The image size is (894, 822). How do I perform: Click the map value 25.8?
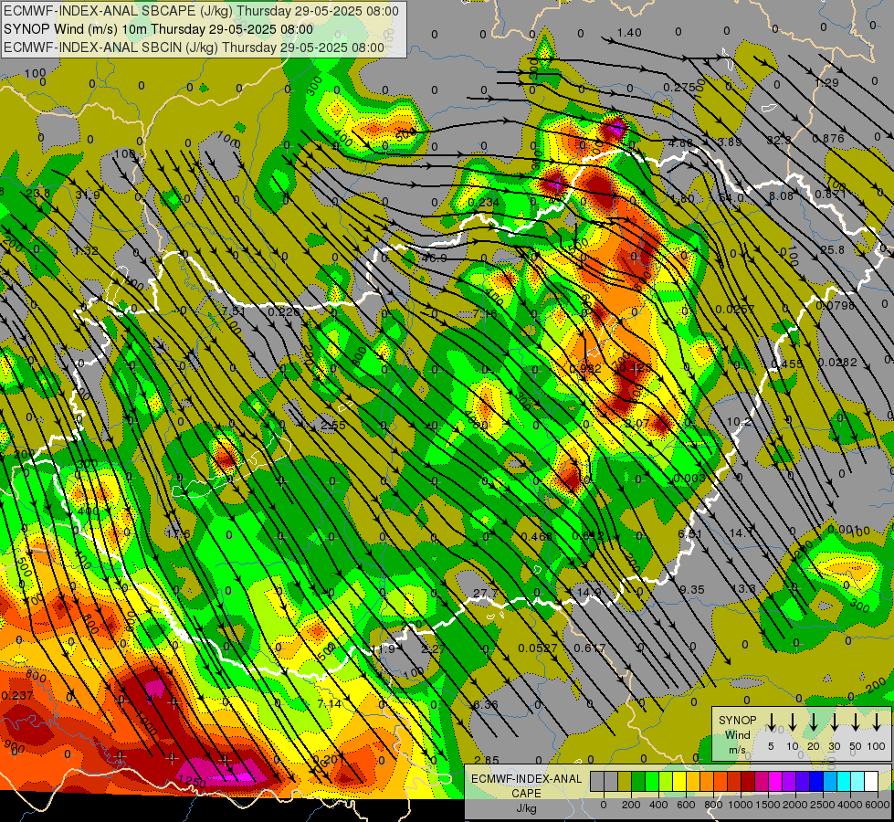point(832,250)
